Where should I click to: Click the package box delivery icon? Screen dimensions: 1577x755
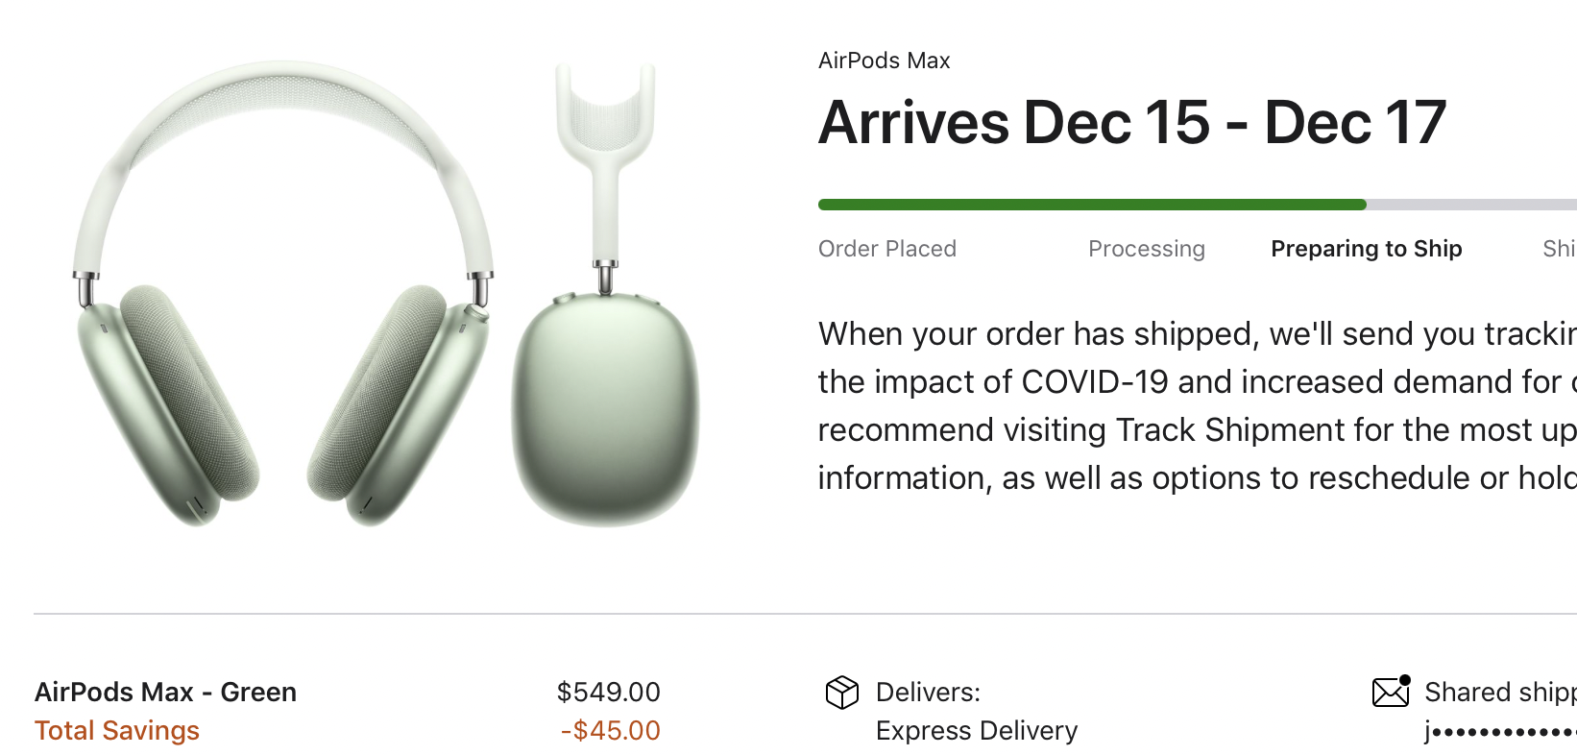click(841, 692)
